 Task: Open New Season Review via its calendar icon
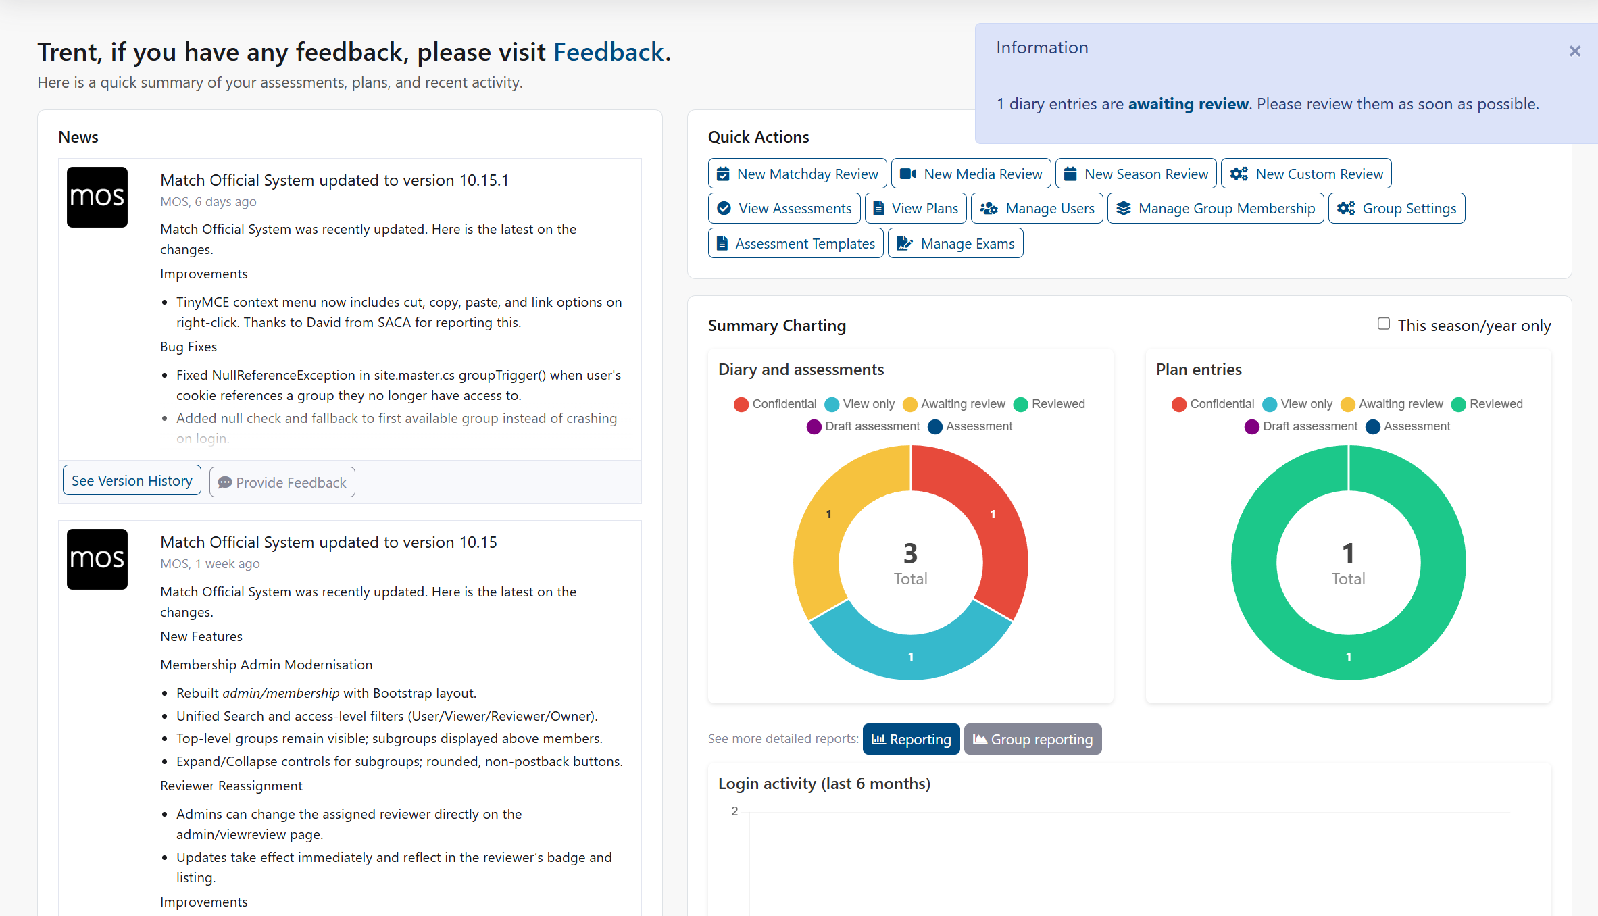tap(1071, 174)
